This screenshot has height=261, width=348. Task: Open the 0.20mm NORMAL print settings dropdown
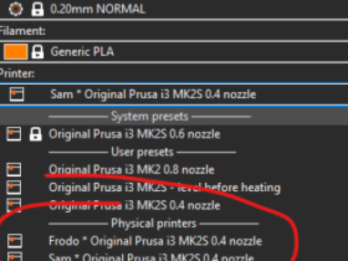point(174,9)
